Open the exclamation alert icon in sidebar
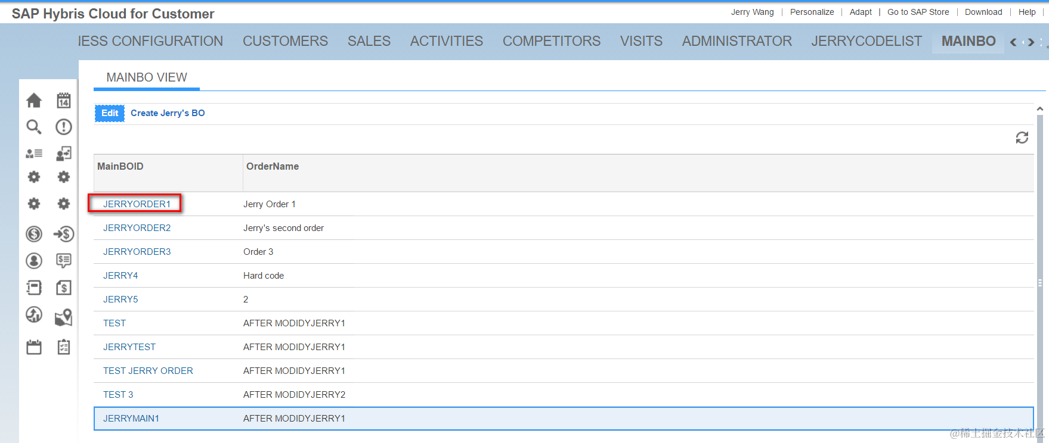This screenshot has height=443, width=1049. coord(63,127)
